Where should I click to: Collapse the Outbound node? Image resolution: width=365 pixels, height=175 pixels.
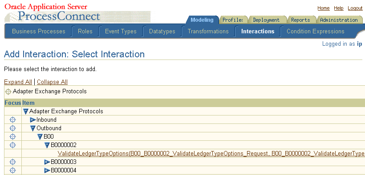pyautogui.click(x=33, y=128)
